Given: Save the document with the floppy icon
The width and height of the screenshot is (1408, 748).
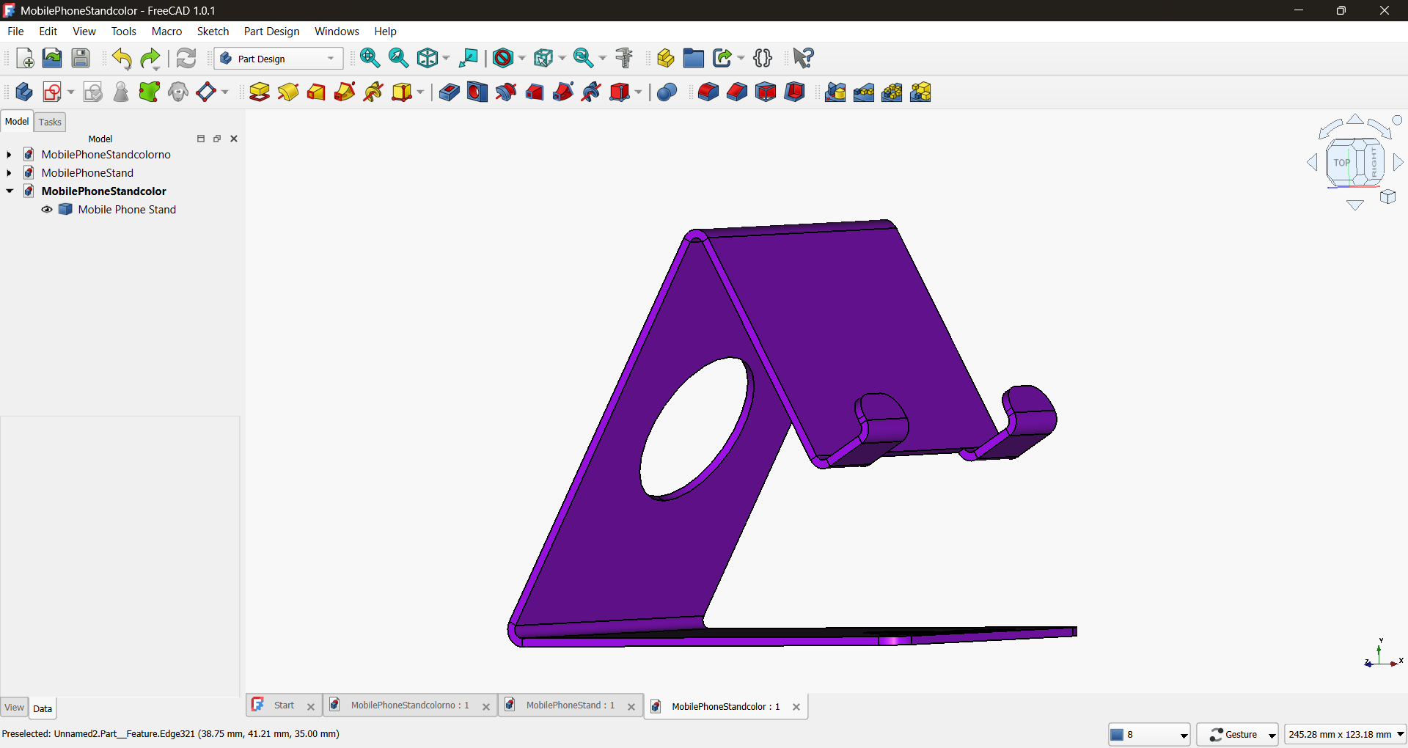Looking at the screenshot, I should pyautogui.click(x=81, y=58).
